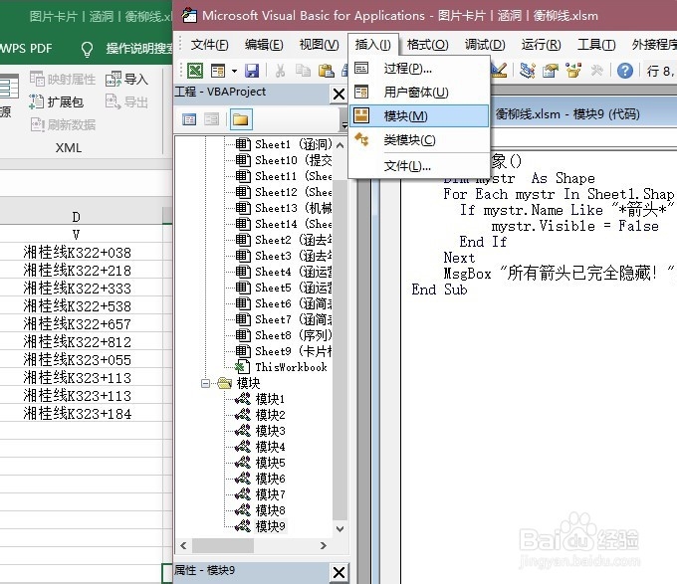
Task: Open the Insert object dropdown arrow in toolbar
Action: pos(234,71)
